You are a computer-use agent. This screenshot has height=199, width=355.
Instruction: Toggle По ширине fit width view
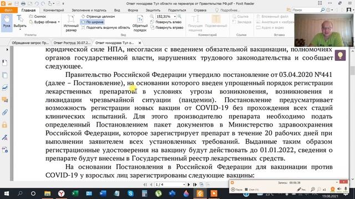coord(92,22)
